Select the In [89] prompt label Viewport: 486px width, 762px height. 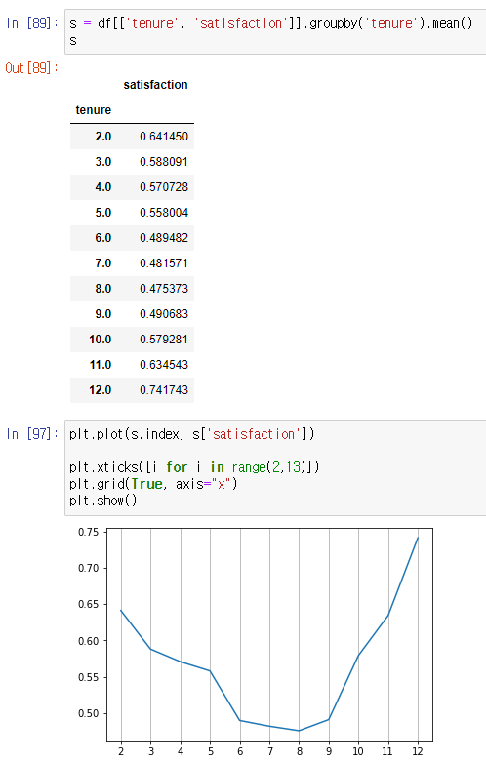click(x=32, y=22)
